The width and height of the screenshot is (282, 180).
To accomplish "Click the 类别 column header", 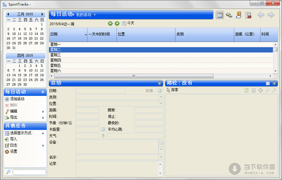I will 204,34.
